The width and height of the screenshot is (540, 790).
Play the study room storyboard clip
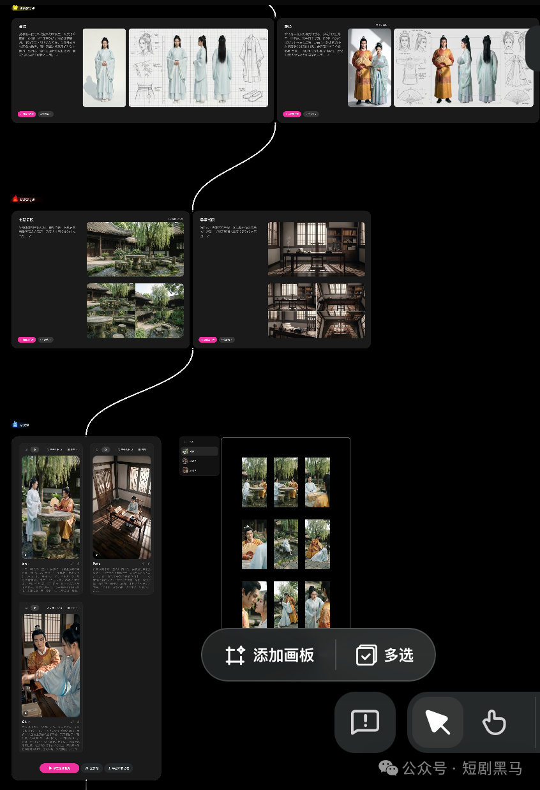pos(97,555)
